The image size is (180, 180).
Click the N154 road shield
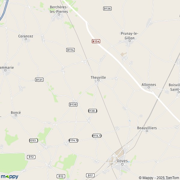(96, 41)
